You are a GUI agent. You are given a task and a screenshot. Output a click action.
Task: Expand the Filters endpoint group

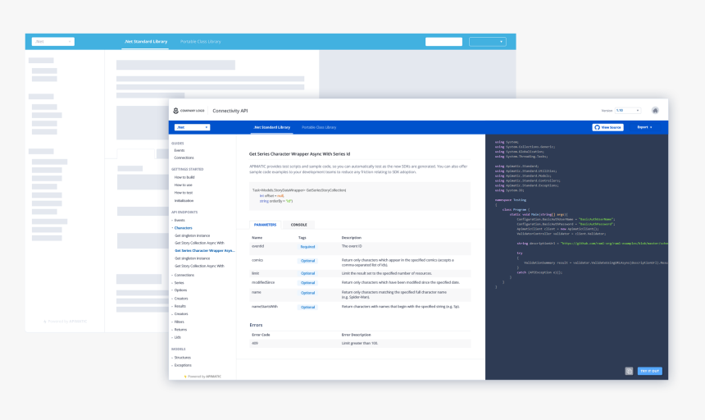coord(178,322)
